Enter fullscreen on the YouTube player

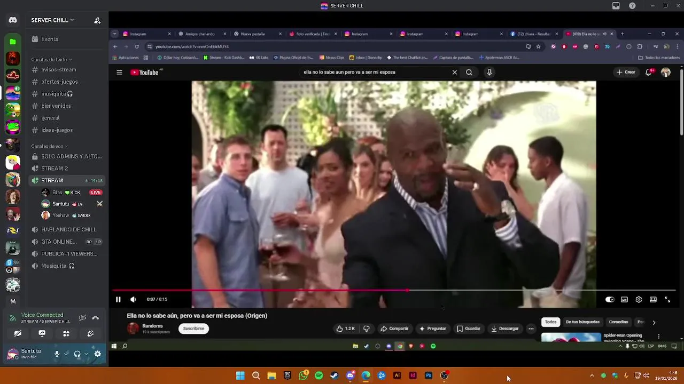pyautogui.click(x=667, y=300)
